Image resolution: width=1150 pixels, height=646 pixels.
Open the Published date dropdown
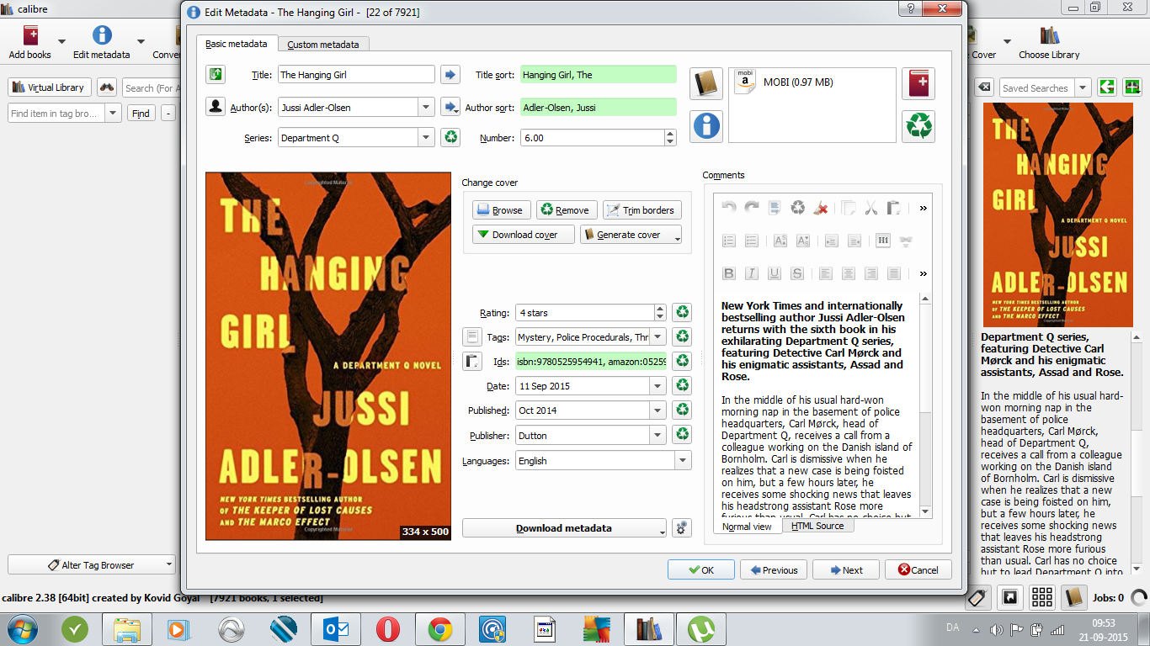click(658, 410)
